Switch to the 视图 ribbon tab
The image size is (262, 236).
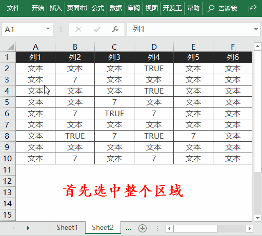152,8
